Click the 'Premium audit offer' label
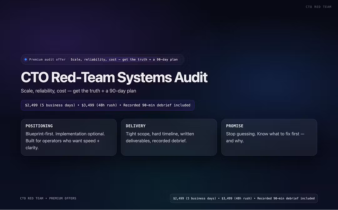 coord(47,59)
